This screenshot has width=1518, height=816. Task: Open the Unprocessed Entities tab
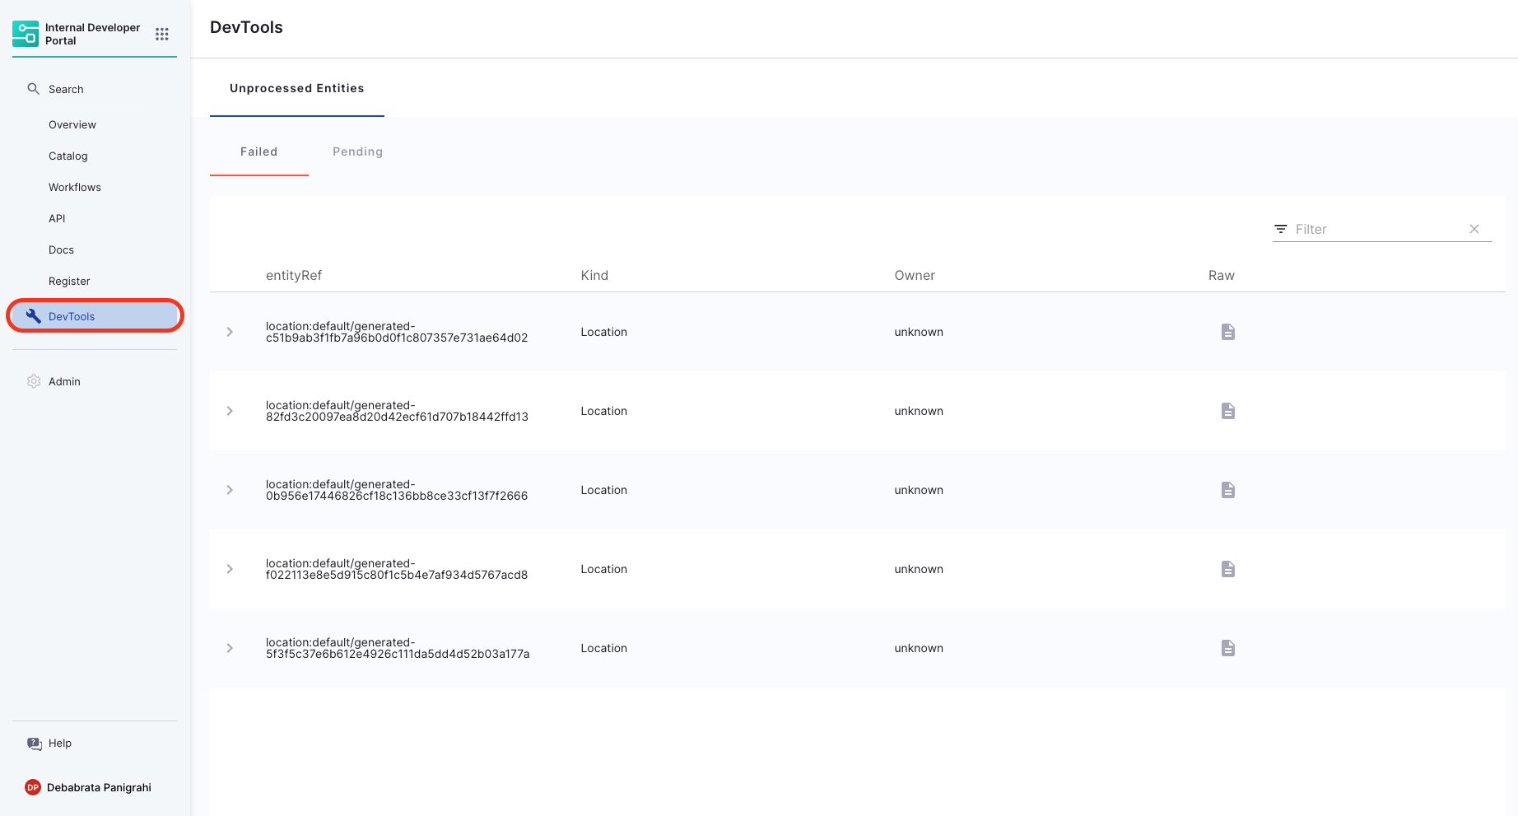click(x=296, y=88)
